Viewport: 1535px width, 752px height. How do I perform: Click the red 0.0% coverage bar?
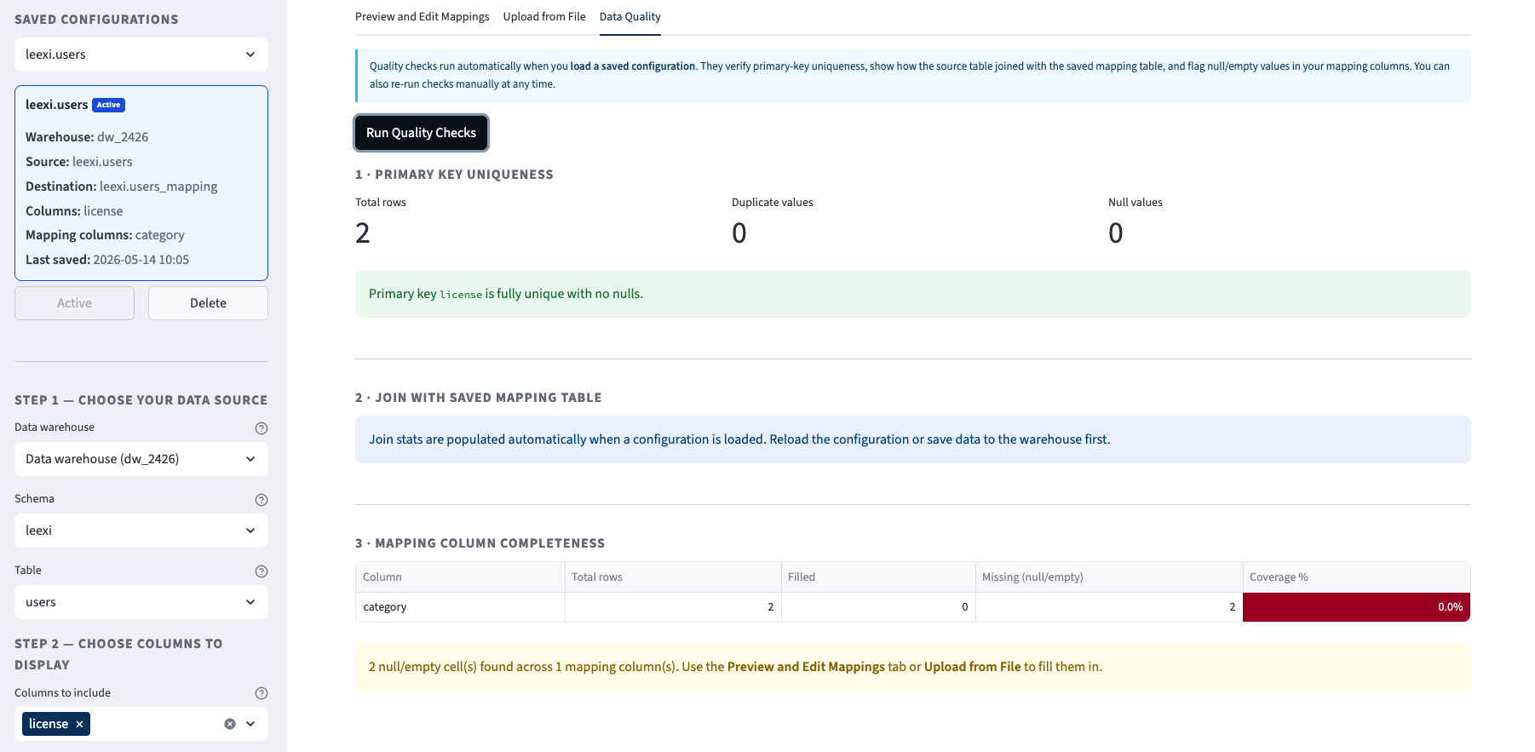pos(1356,607)
